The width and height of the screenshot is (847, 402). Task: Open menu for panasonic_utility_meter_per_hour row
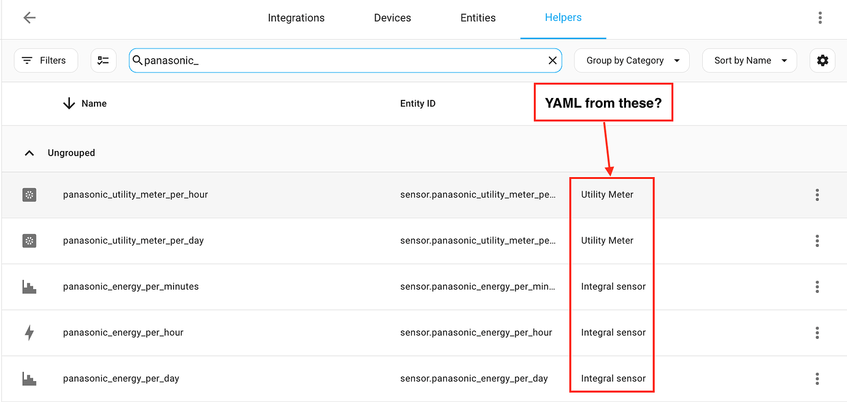pos(817,195)
